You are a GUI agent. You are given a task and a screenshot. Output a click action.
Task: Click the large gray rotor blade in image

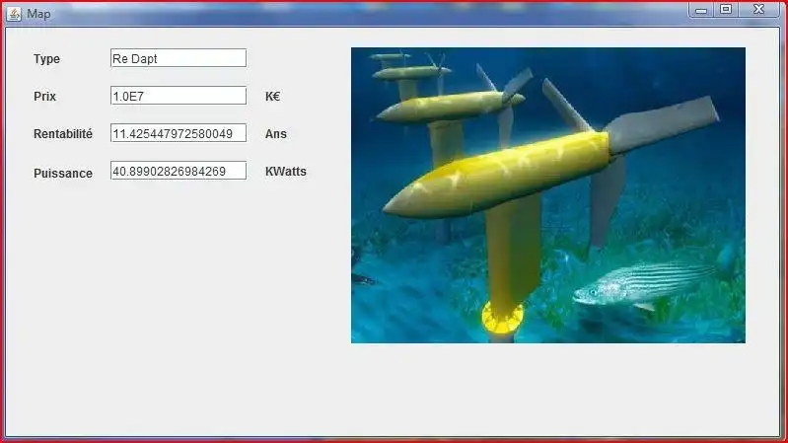664,123
